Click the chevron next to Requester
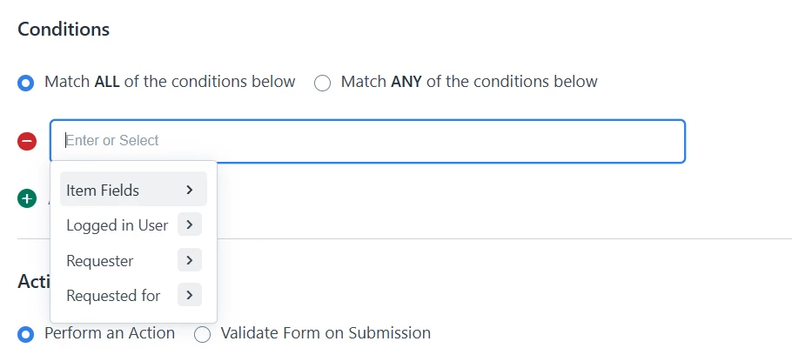 pos(190,260)
